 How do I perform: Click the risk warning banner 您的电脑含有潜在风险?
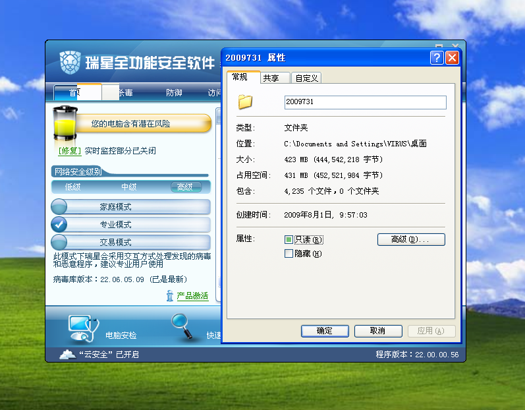143,124
